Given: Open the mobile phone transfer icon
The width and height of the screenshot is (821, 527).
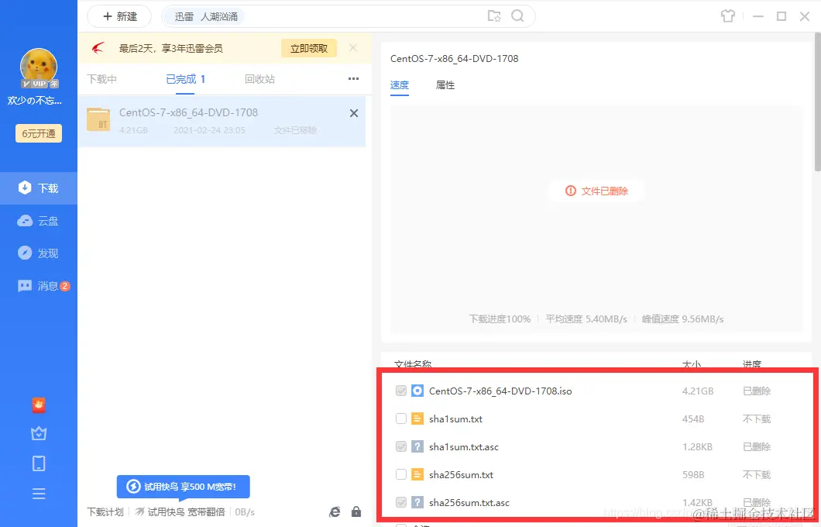Looking at the screenshot, I should [x=39, y=463].
